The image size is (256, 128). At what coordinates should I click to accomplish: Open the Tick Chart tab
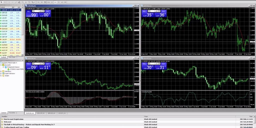(12, 57)
